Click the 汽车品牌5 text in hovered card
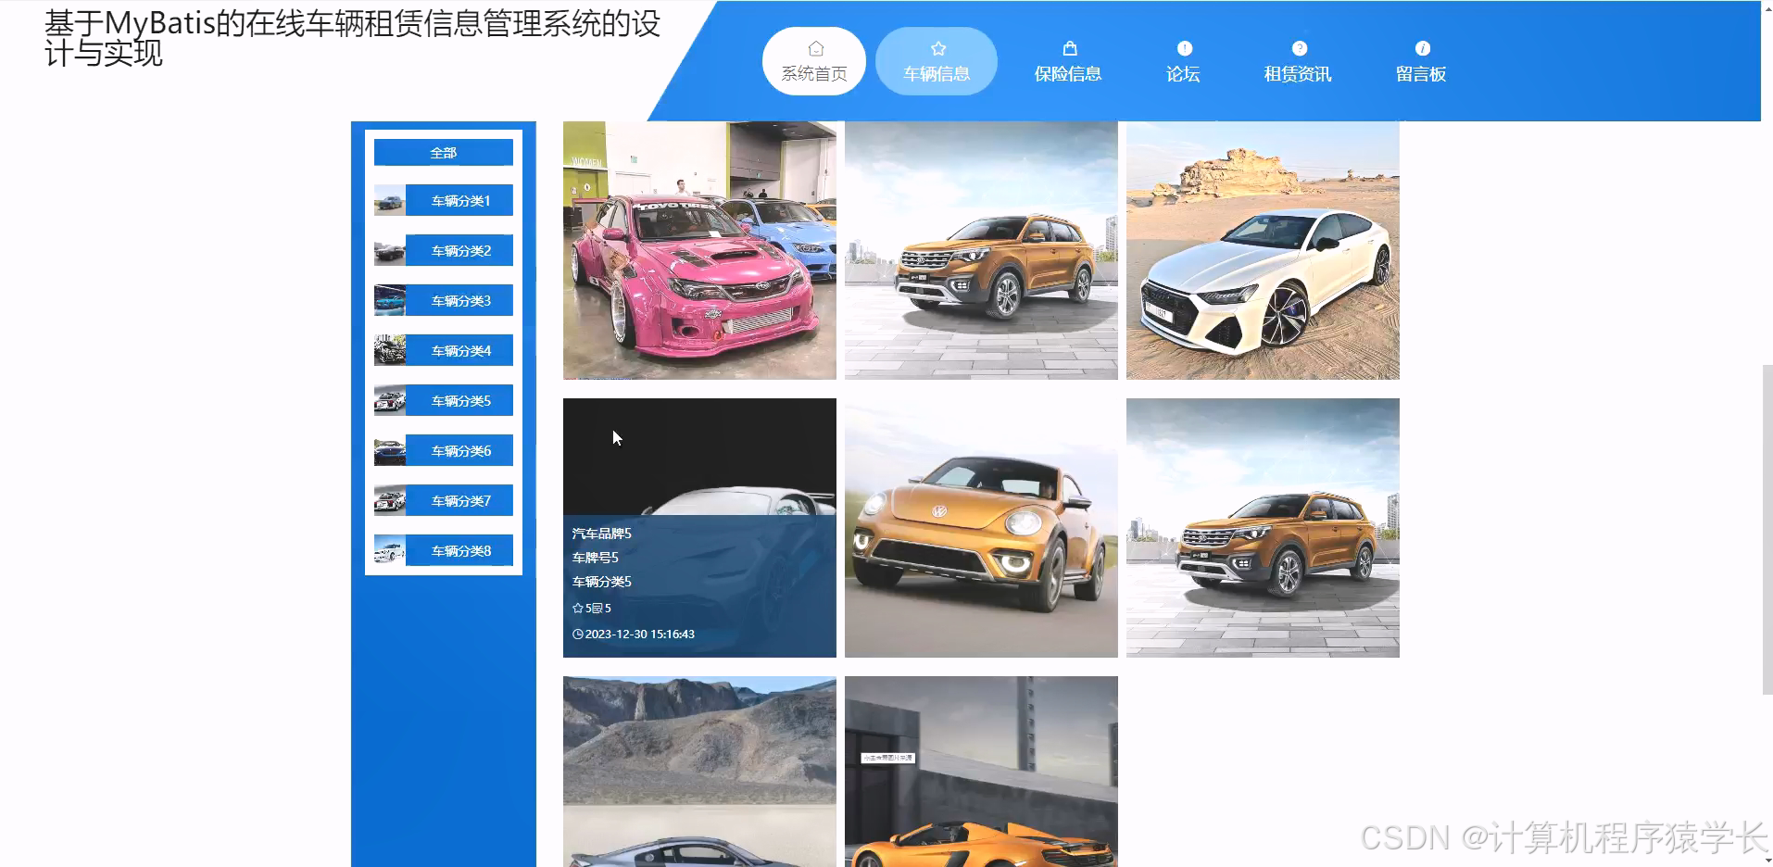The width and height of the screenshot is (1773, 867). click(601, 534)
